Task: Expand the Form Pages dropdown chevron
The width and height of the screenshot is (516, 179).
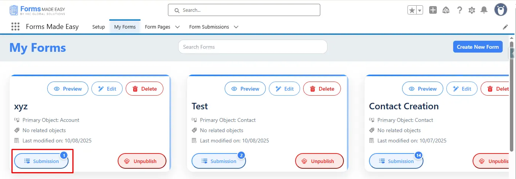Action: [x=177, y=27]
